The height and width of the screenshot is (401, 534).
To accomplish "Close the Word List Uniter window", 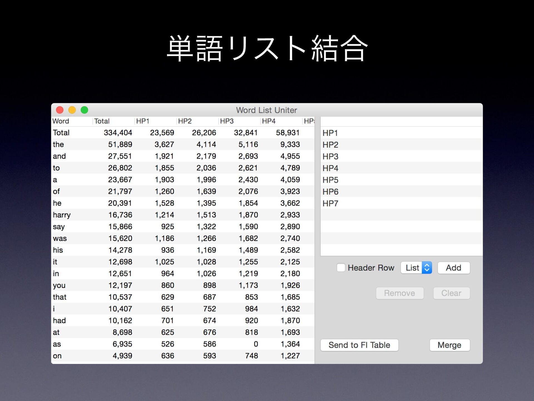I will (60, 110).
